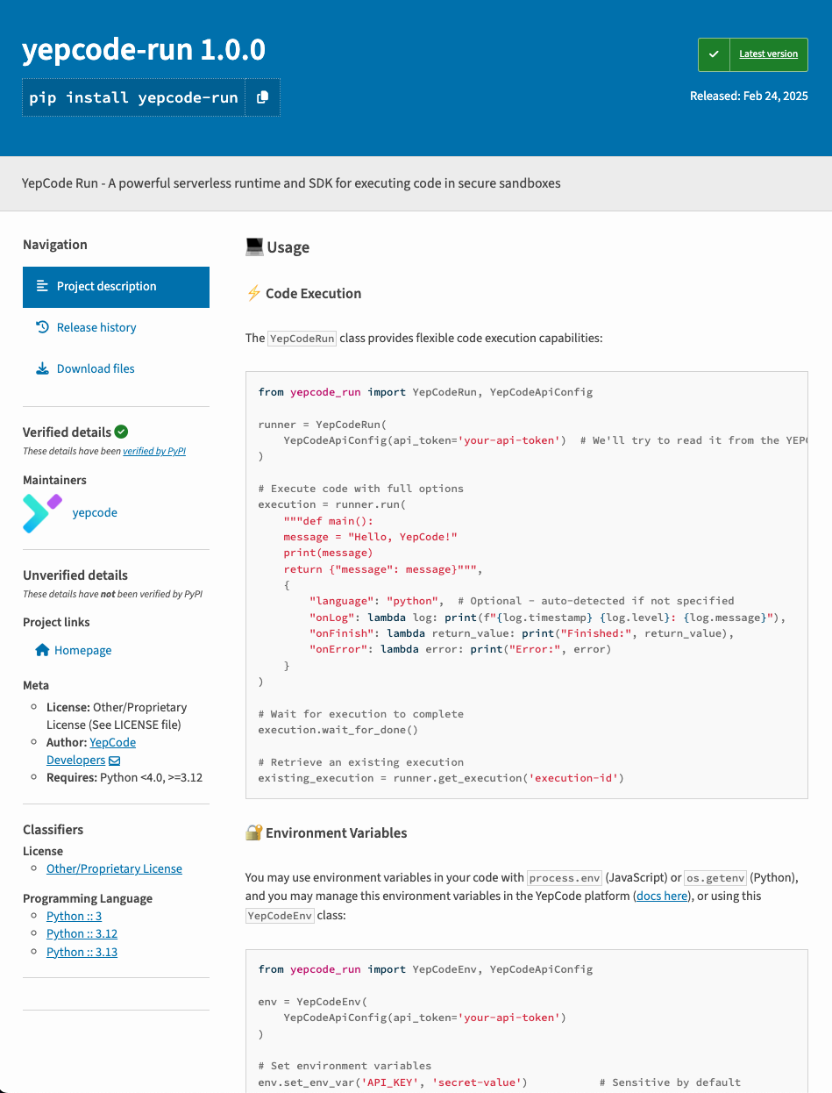Click the 'execution.wait_for_done()' code line
Screen dimensions: 832x1093
coord(338,730)
